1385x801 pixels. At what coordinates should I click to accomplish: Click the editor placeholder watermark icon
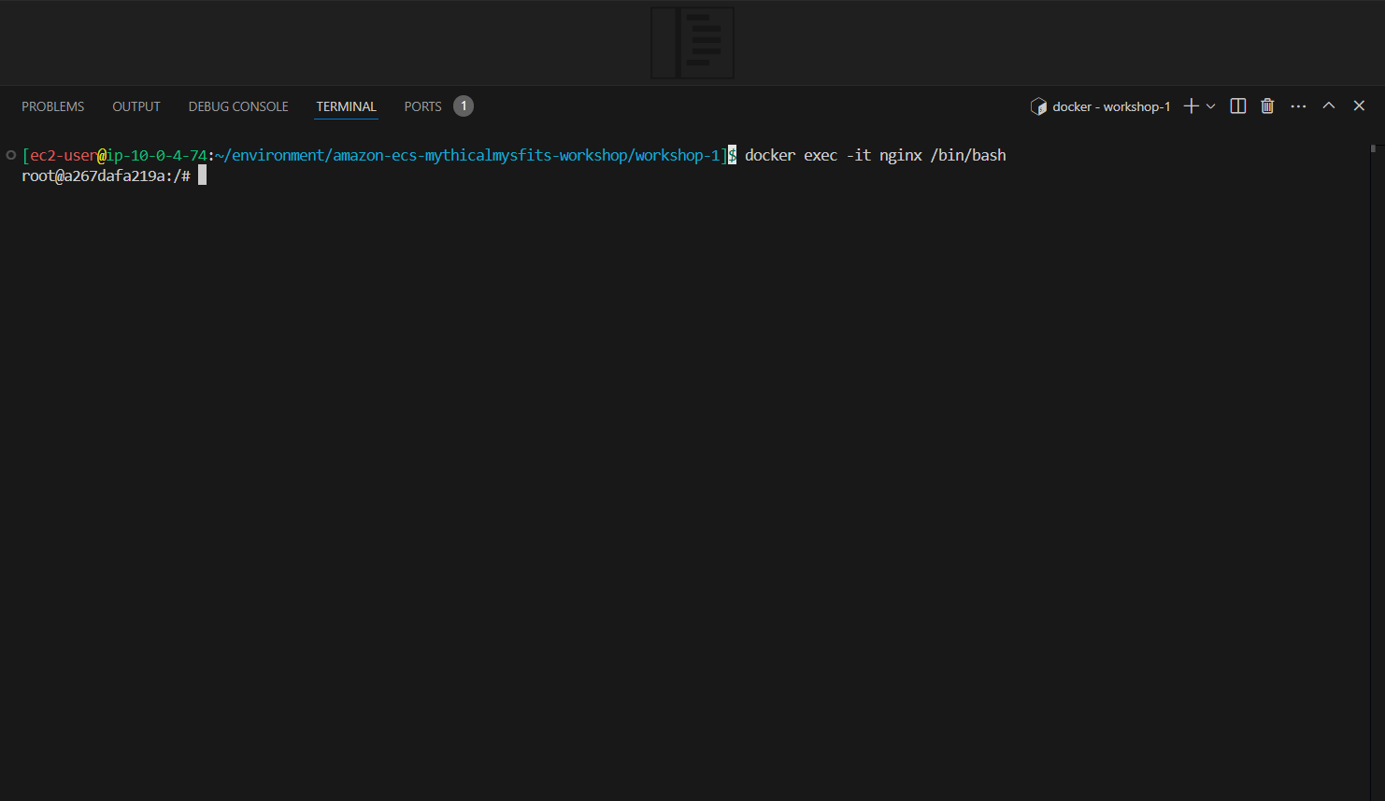[x=692, y=43]
